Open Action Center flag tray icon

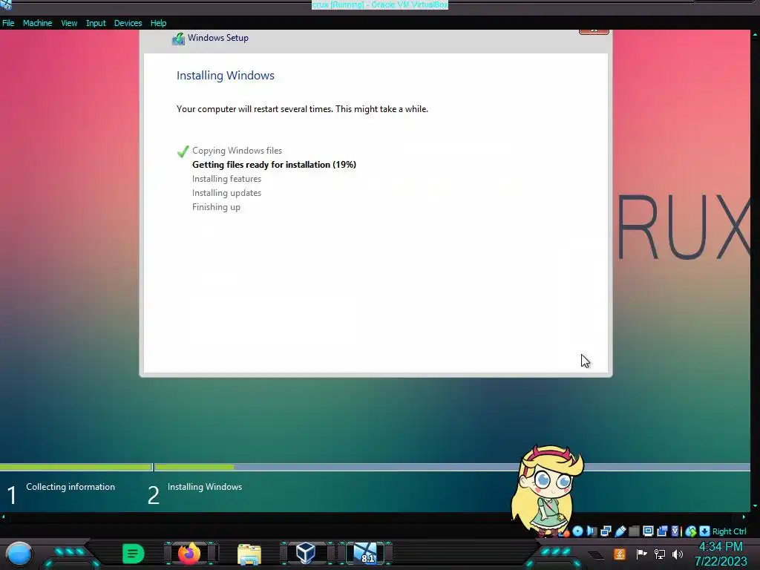pyautogui.click(x=642, y=554)
